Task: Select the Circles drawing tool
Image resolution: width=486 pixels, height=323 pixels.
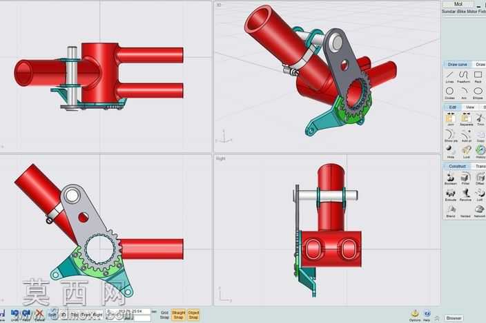Action: pyautogui.click(x=449, y=93)
